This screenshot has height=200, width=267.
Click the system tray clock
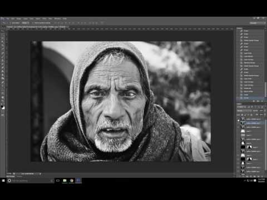point(261,181)
